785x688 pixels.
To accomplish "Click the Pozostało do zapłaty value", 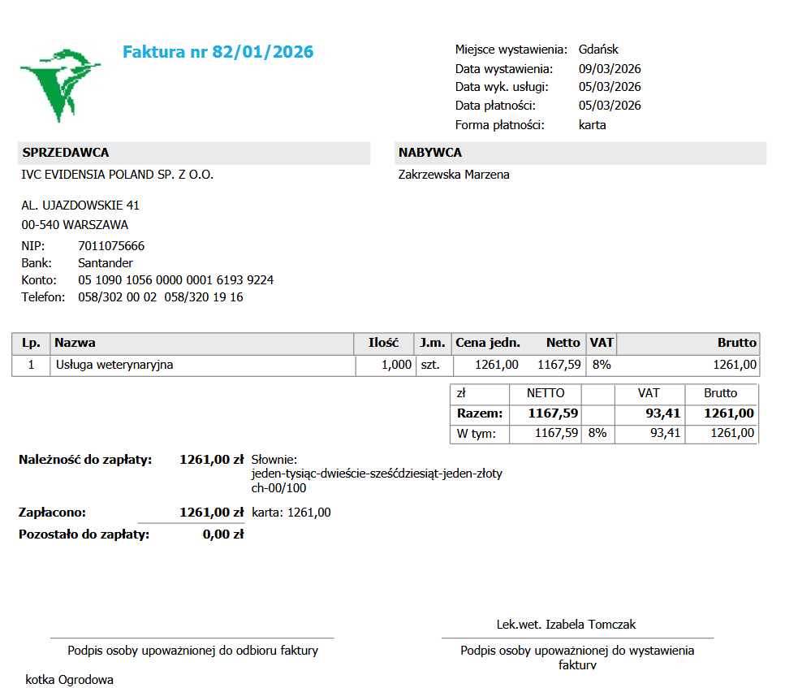I will [x=222, y=534].
